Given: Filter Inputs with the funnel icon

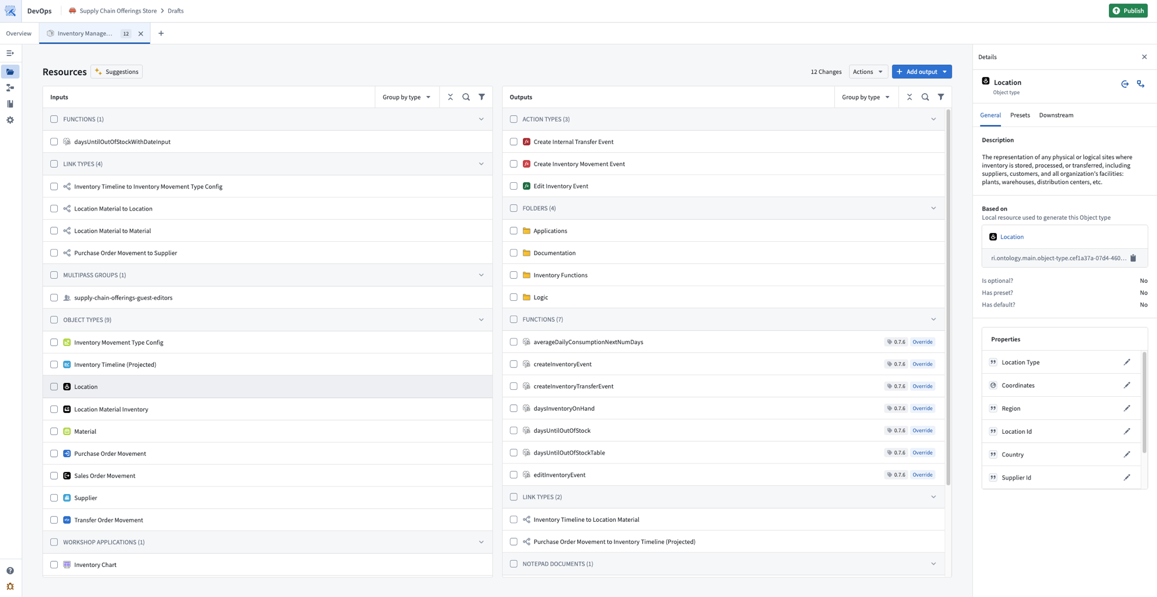Looking at the screenshot, I should click(x=482, y=97).
